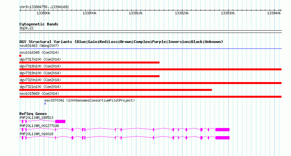Image resolution: width=291 pixels, height=156 pixels.
Task: Click the DGV Structural Variants track title
Action: [121, 42]
